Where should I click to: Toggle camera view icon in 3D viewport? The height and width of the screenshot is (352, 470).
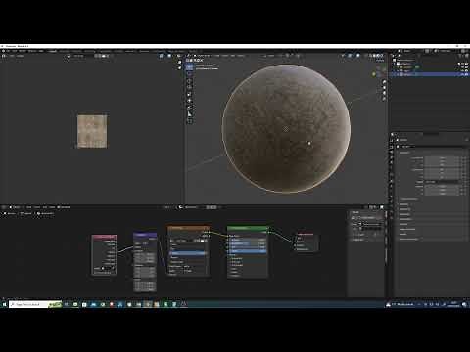point(384,93)
